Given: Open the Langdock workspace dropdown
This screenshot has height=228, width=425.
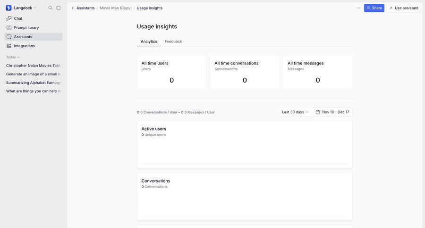Looking at the screenshot, I should tap(25, 8).
